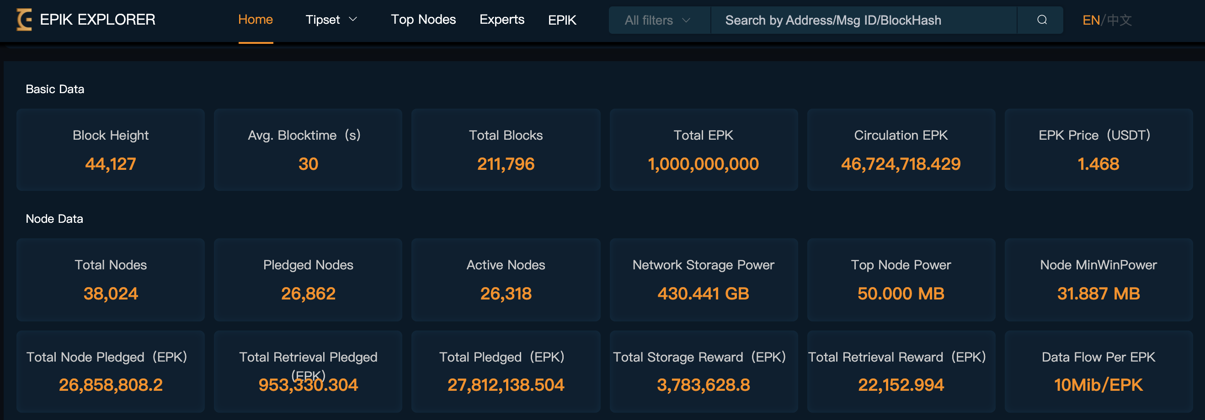Click the EPK Price (USDT) card
The image size is (1205, 420).
[1098, 149]
